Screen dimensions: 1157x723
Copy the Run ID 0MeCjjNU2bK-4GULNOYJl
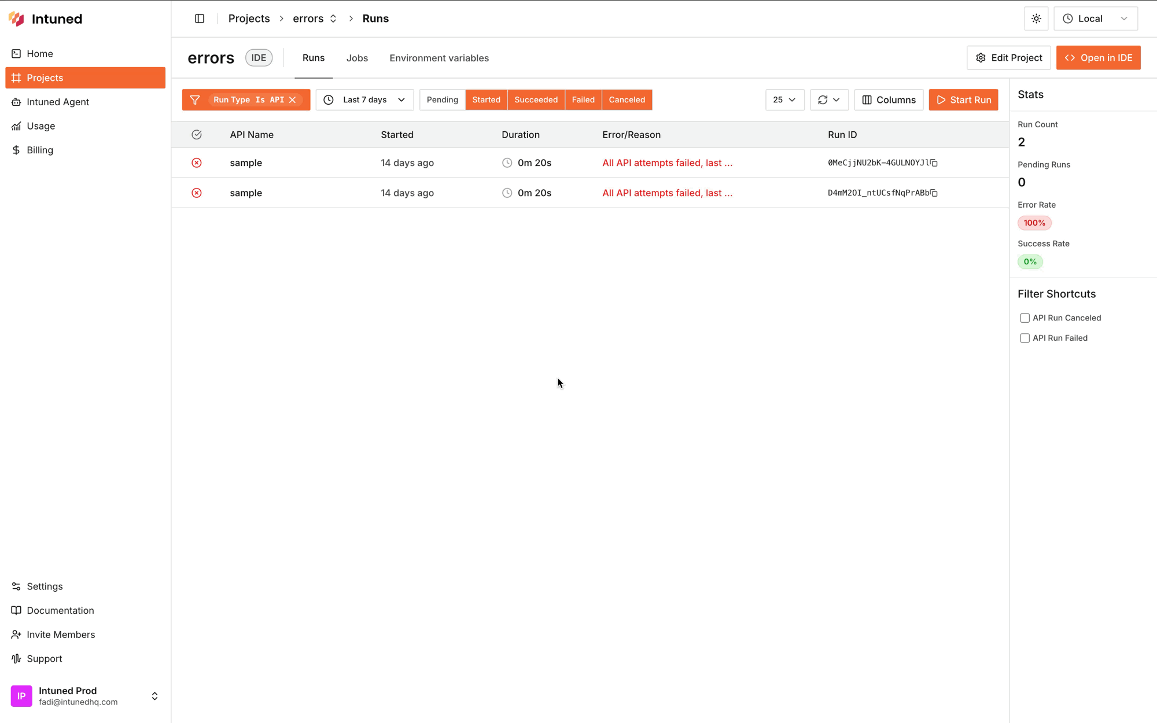935,163
